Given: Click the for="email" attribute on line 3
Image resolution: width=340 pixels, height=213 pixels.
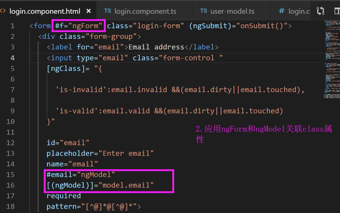Looking at the screenshot, I should pyautogui.click(x=100, y=47).
